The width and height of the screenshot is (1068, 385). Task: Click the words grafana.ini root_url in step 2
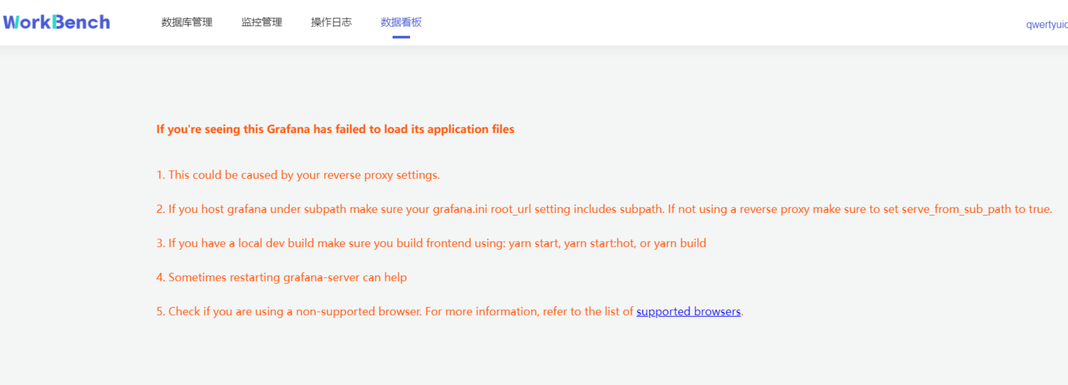point(482,209)
